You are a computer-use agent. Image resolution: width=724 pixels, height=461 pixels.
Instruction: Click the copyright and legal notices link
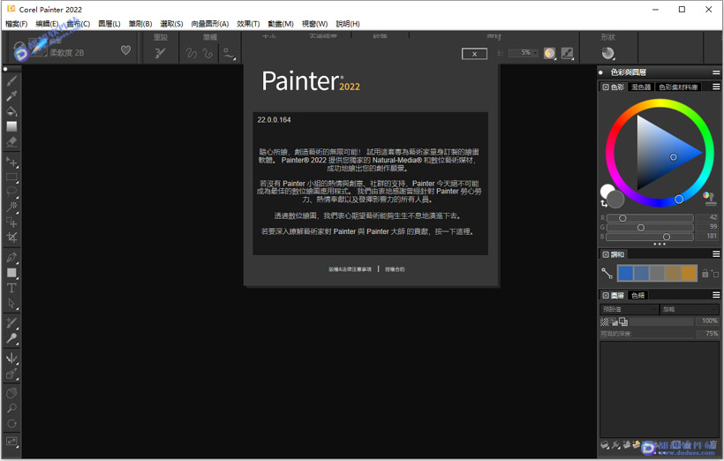coord(350,269)
